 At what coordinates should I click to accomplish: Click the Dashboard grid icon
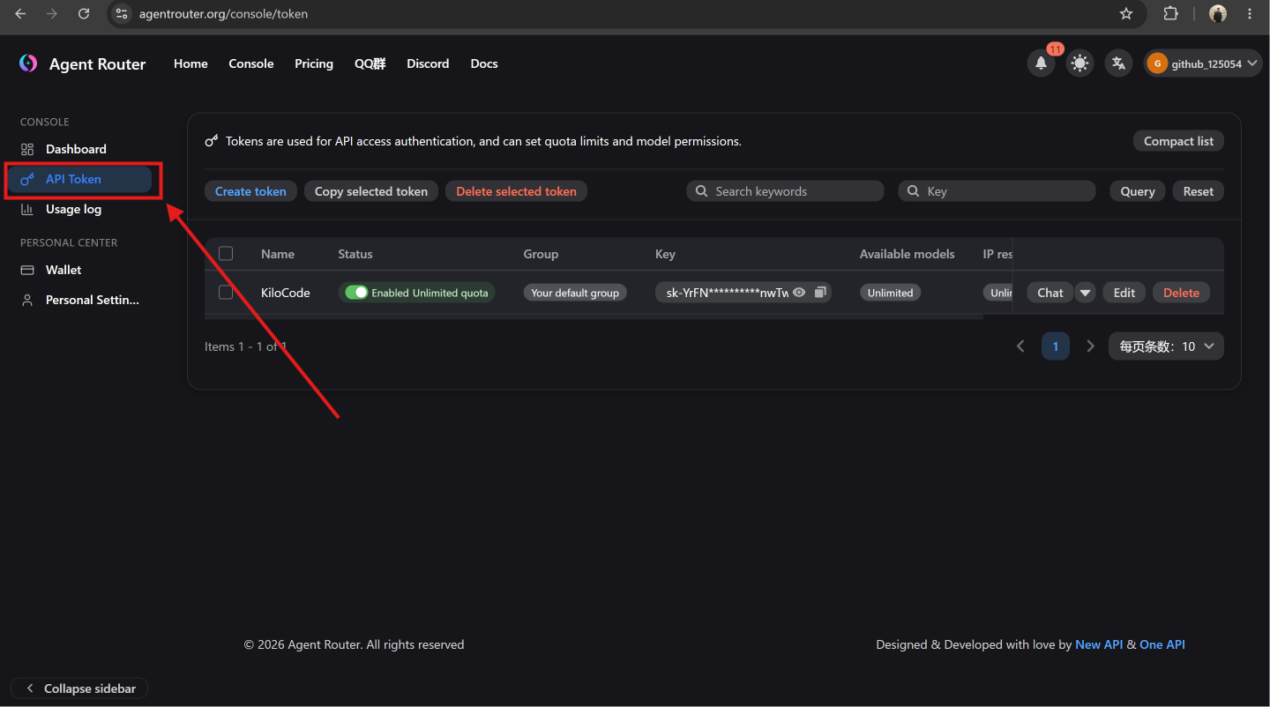tap(27, 149)
